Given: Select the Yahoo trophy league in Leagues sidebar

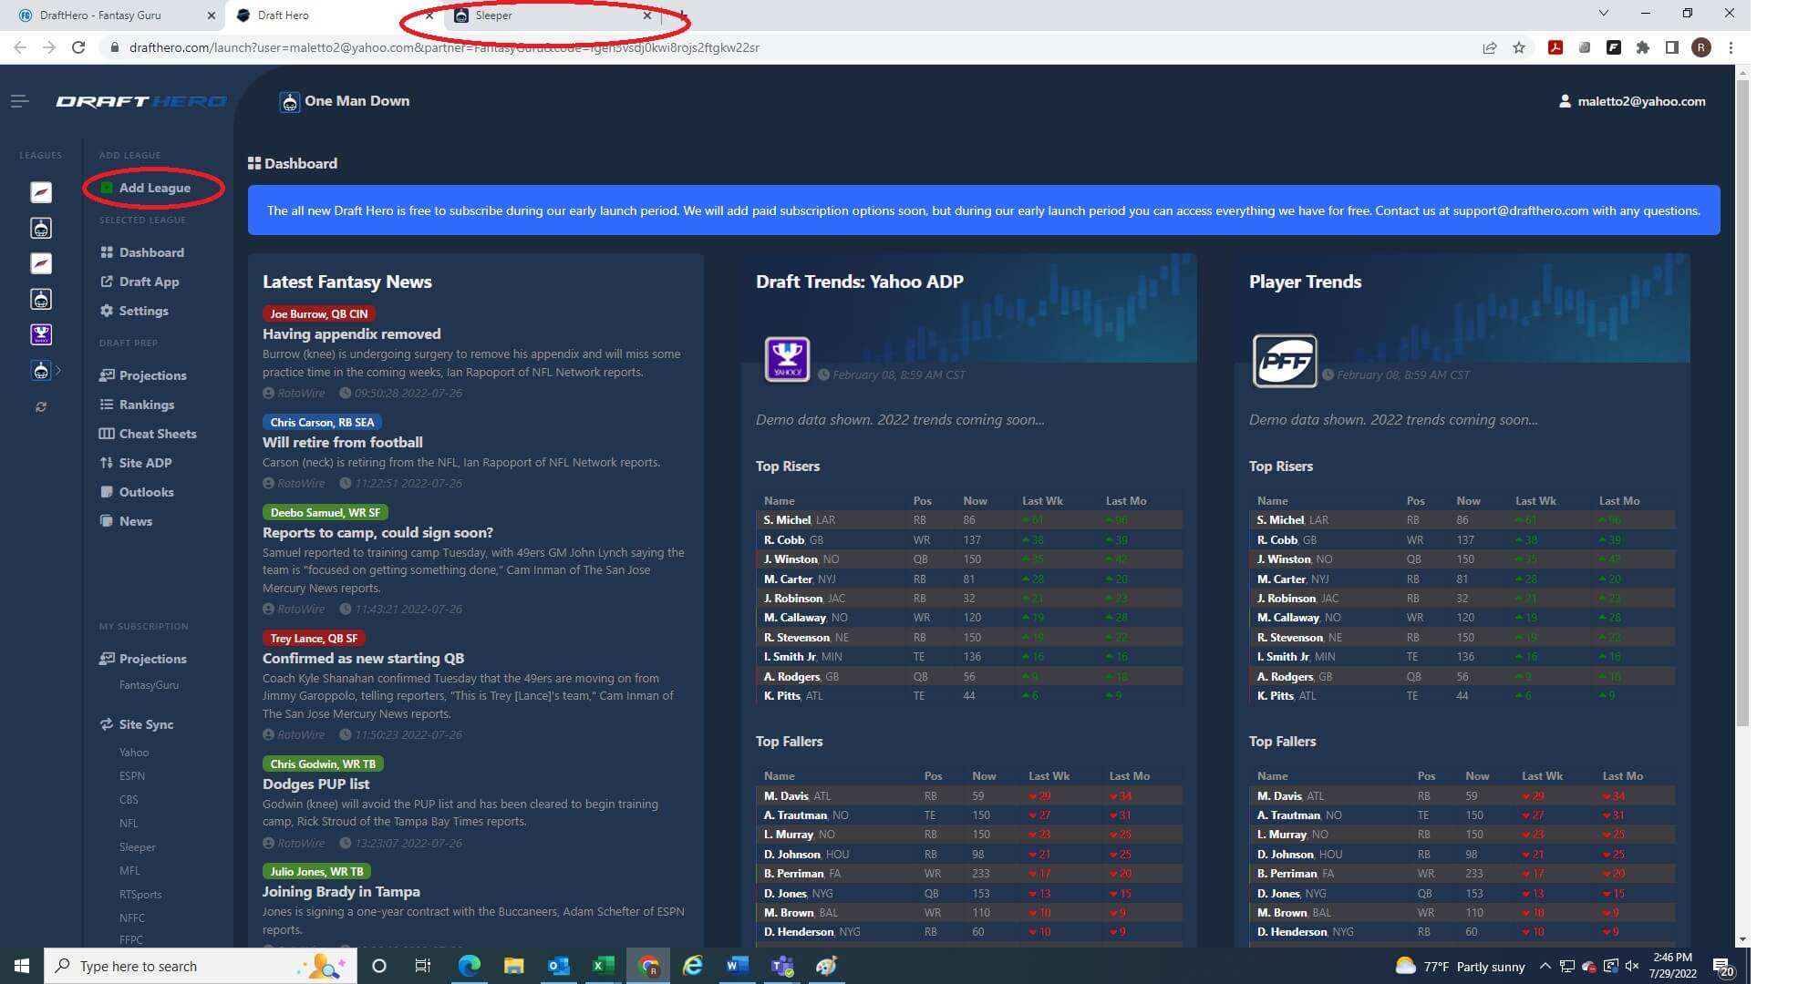Looking at the screenshot, I should [41, 334].
